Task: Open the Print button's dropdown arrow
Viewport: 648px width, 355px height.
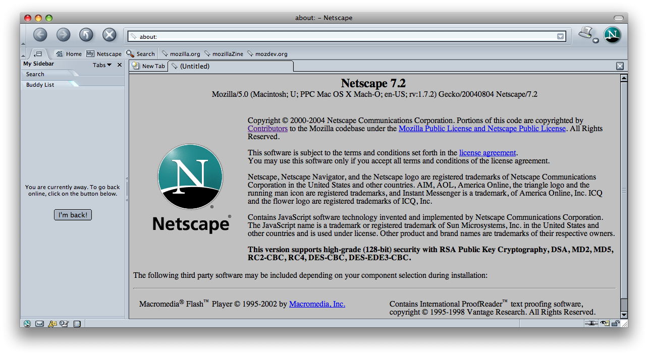Action: pyautogui.click(x=596, y=41)
